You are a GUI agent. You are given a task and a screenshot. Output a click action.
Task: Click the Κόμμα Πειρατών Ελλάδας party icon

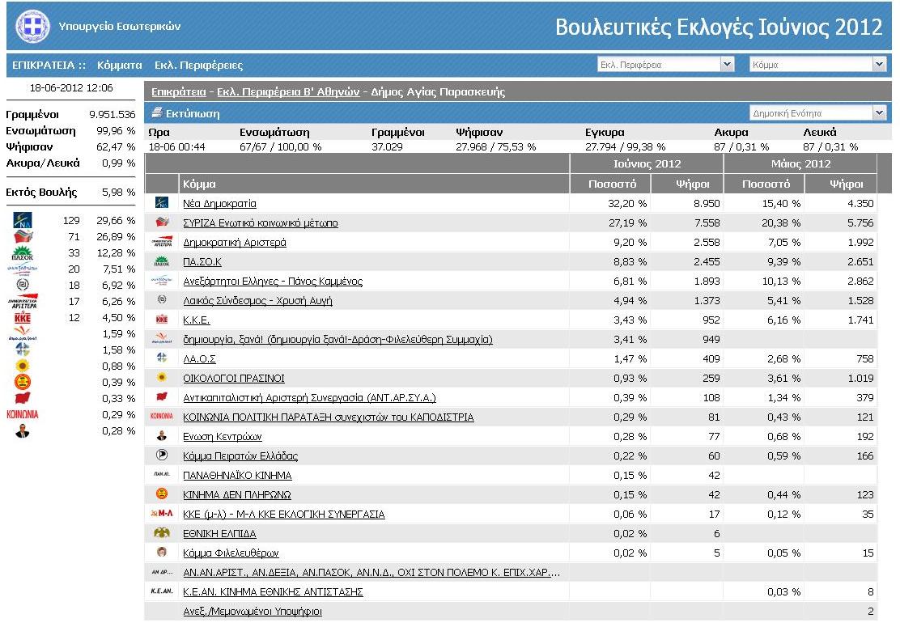click(x=162, y=455)
